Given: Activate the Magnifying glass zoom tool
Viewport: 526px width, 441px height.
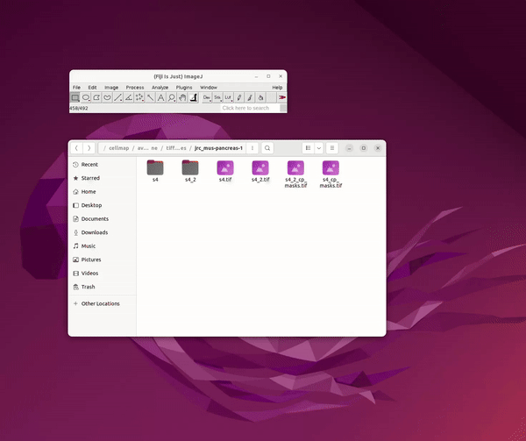Looking at the screenshot, I should click(x=171, y=97).
